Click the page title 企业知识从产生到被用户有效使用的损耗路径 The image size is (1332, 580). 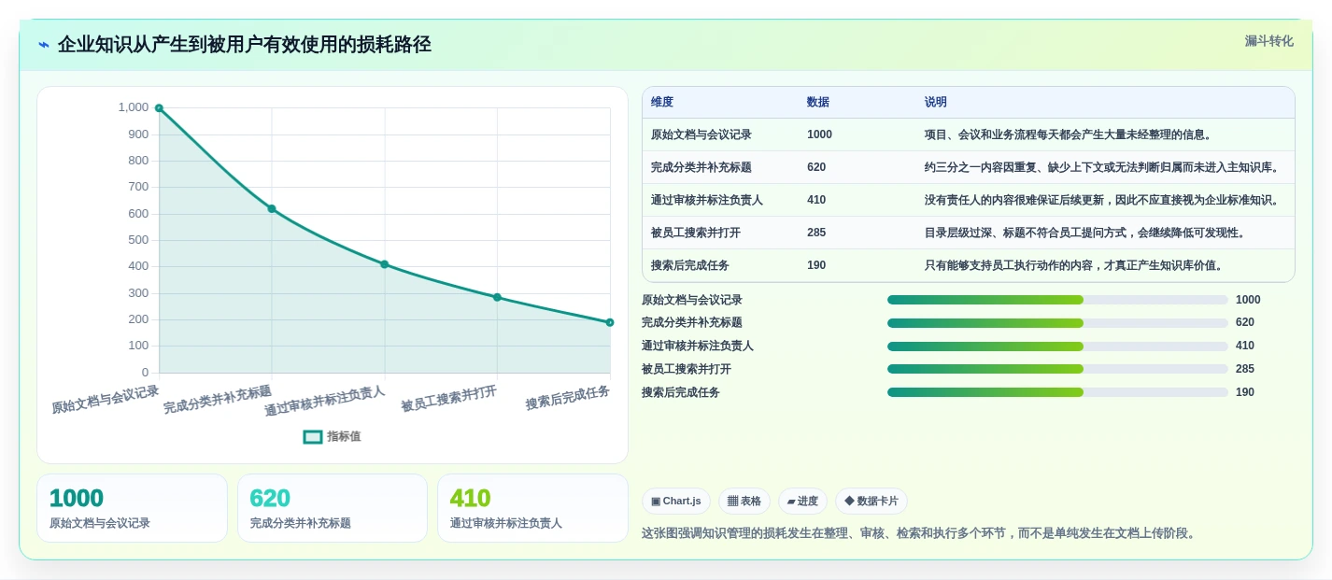[x=245, y=45]
